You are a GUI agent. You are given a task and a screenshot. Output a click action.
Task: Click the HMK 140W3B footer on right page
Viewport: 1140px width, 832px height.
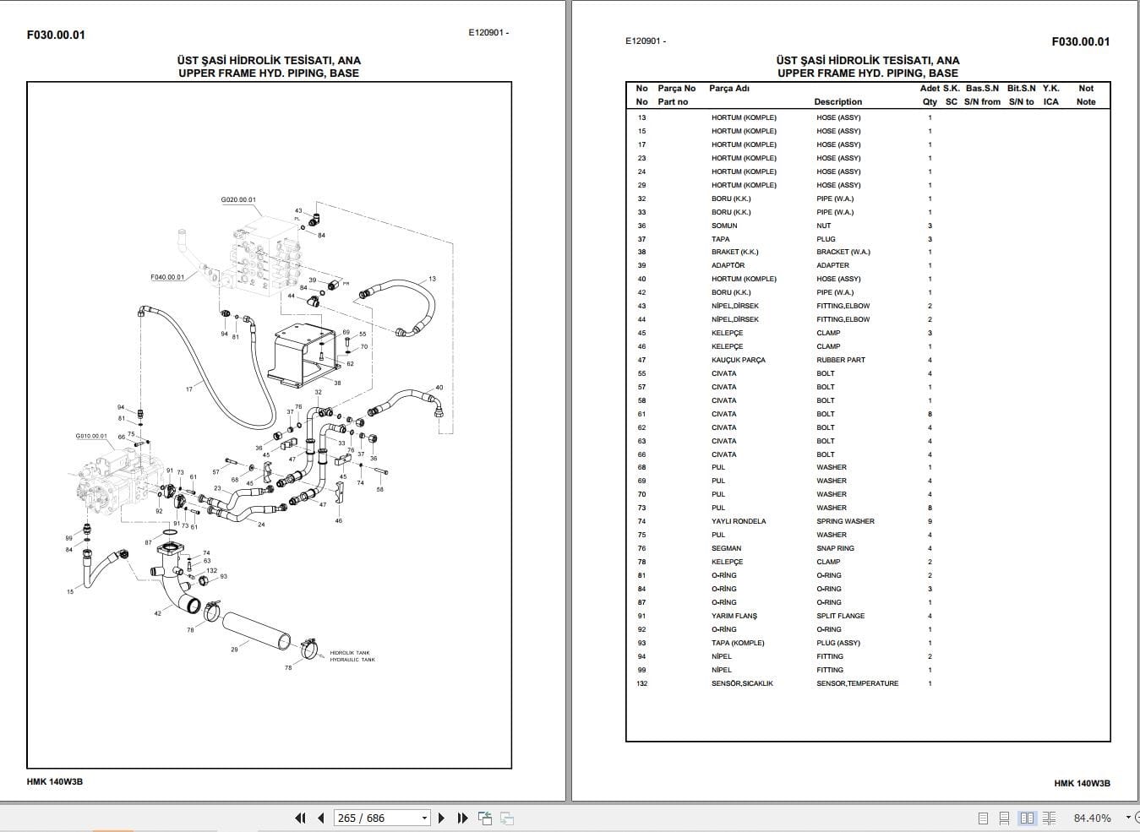coord(1082,783)
